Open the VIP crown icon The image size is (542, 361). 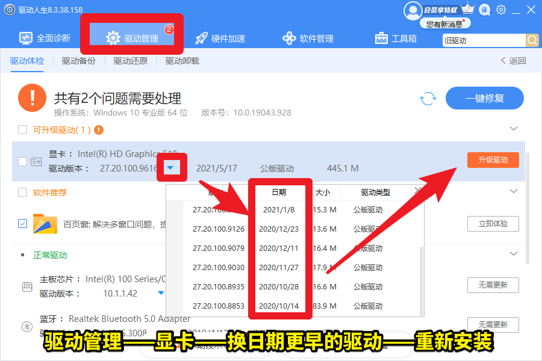(468, 8)
